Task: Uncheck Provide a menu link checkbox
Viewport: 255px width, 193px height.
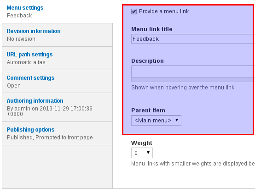Action: [134, 11]
